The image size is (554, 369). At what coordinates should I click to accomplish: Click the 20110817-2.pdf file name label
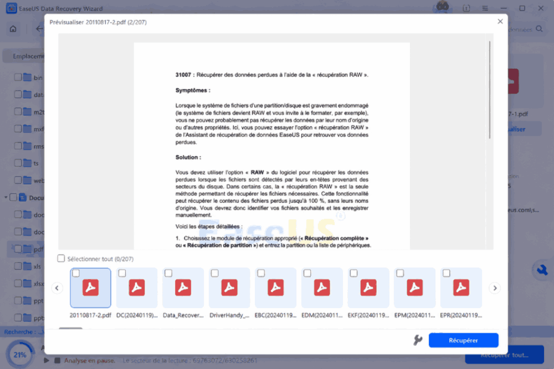pos(90,315)
